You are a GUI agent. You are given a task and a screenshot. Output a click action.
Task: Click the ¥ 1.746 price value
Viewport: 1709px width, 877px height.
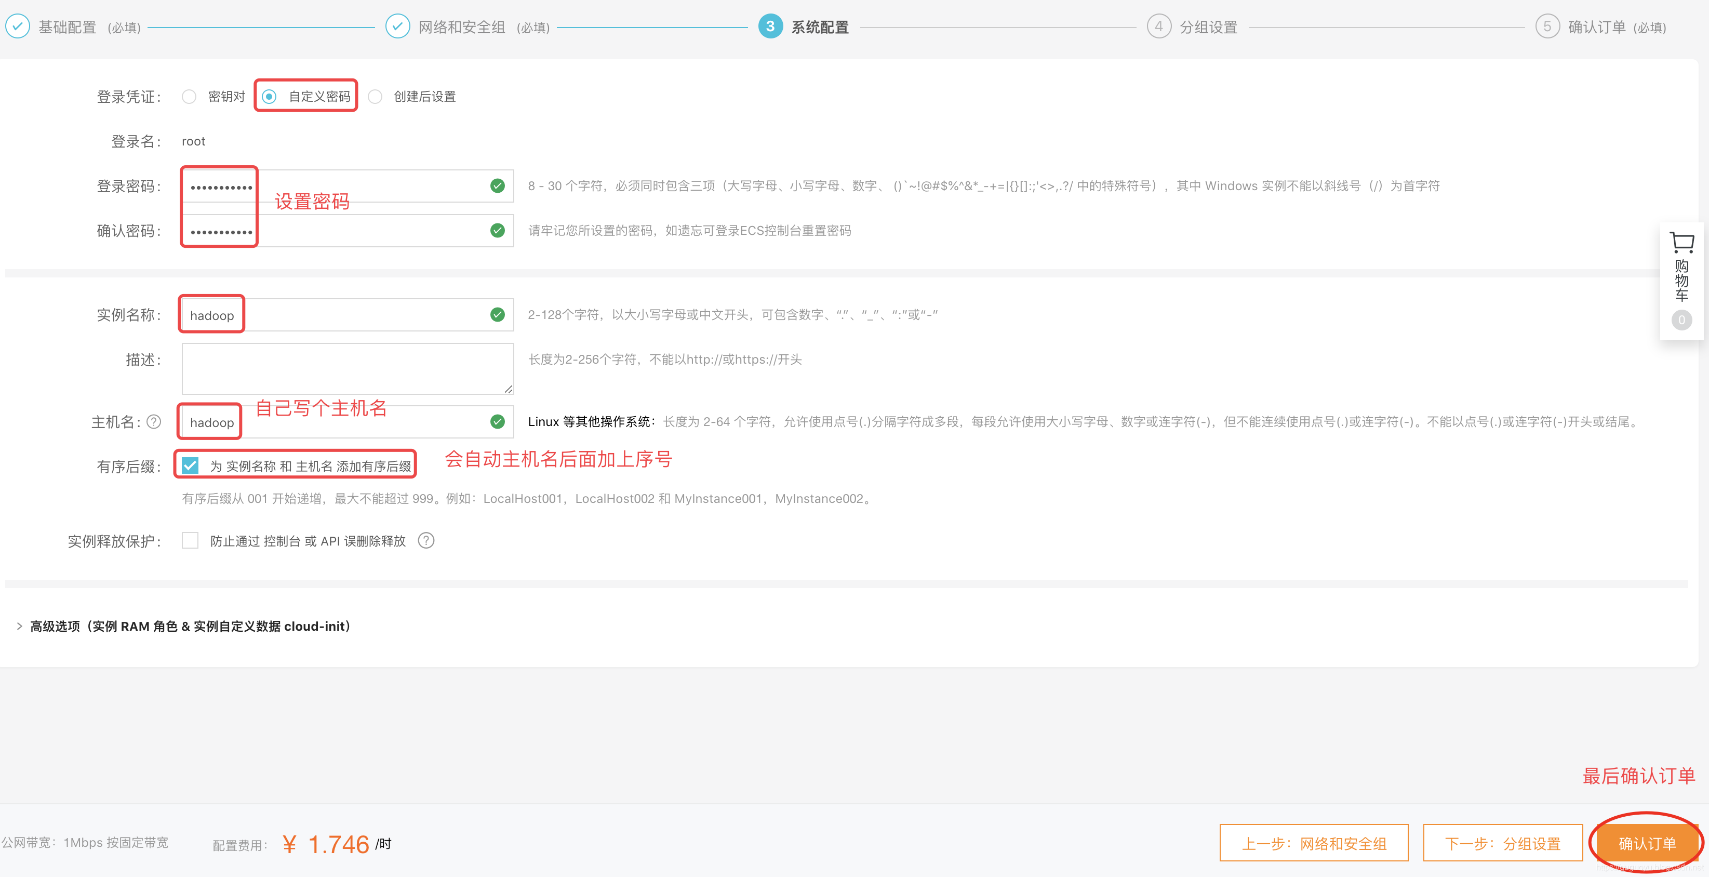point(326,844)
